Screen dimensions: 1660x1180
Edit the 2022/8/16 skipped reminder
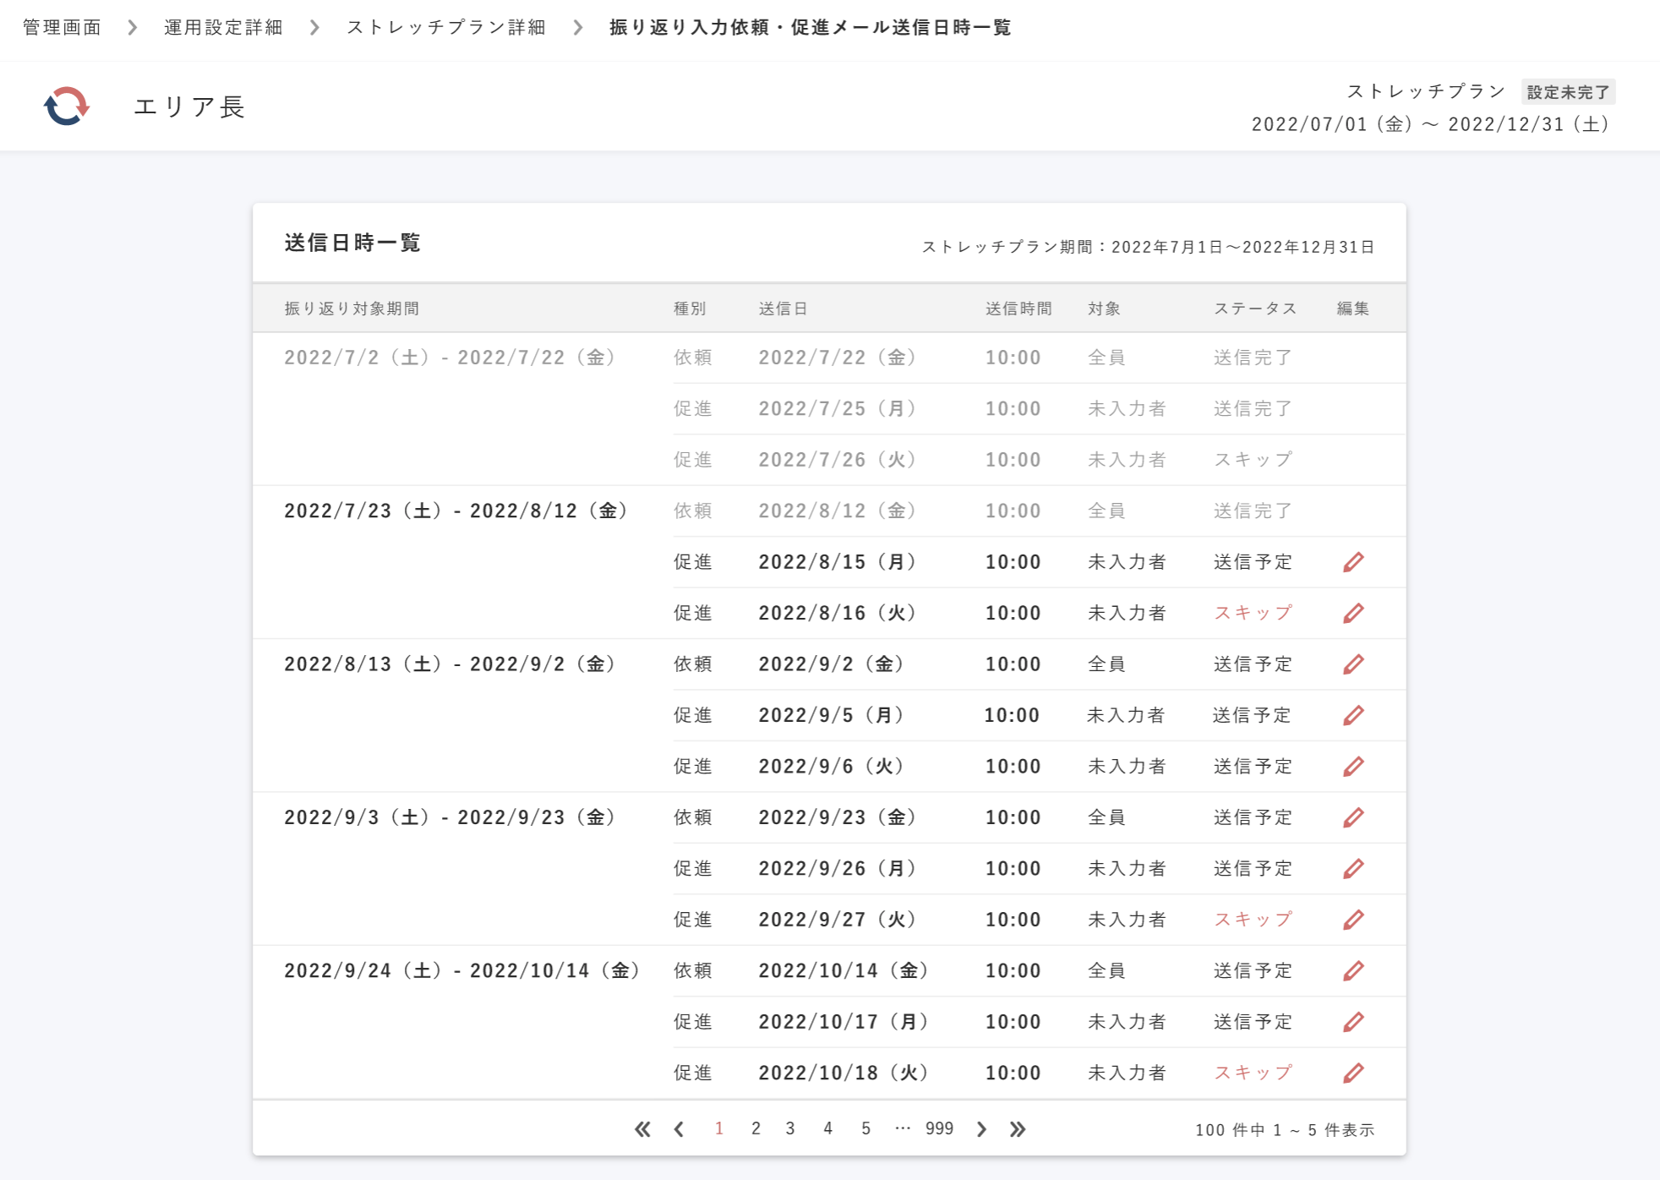[1353, 613]
